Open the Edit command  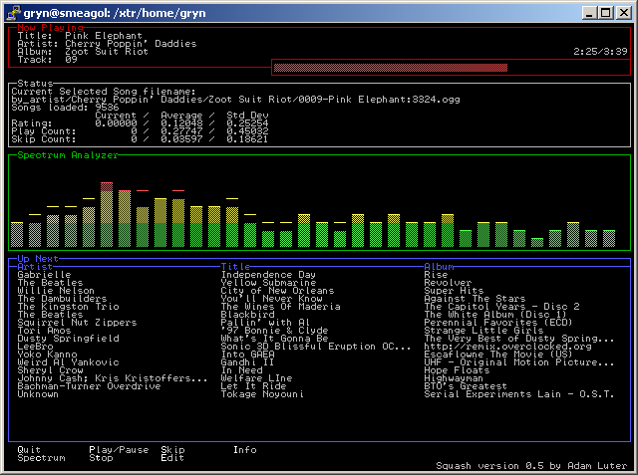coord(172,458)
